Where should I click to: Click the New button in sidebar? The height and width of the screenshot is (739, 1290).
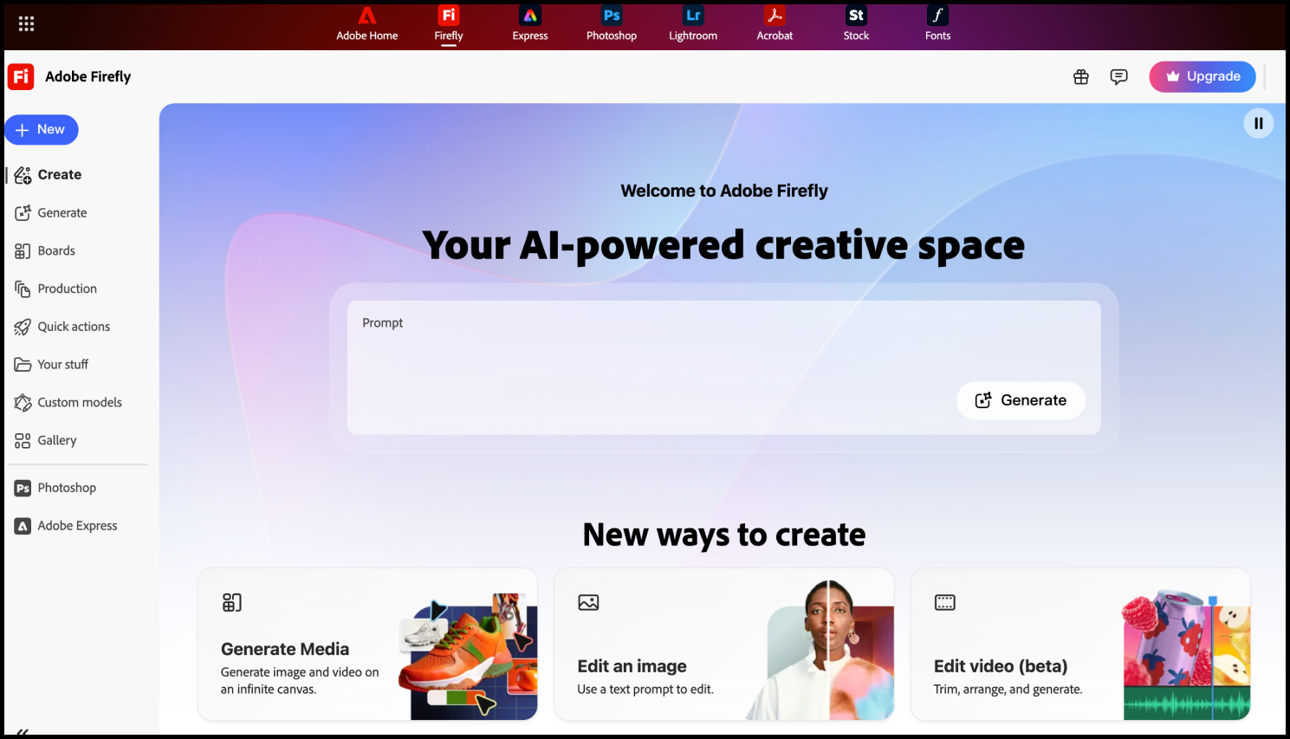[42, 130]
